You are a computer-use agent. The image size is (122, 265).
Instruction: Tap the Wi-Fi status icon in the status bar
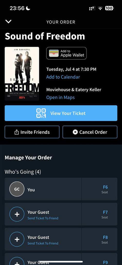coord(101,8)
